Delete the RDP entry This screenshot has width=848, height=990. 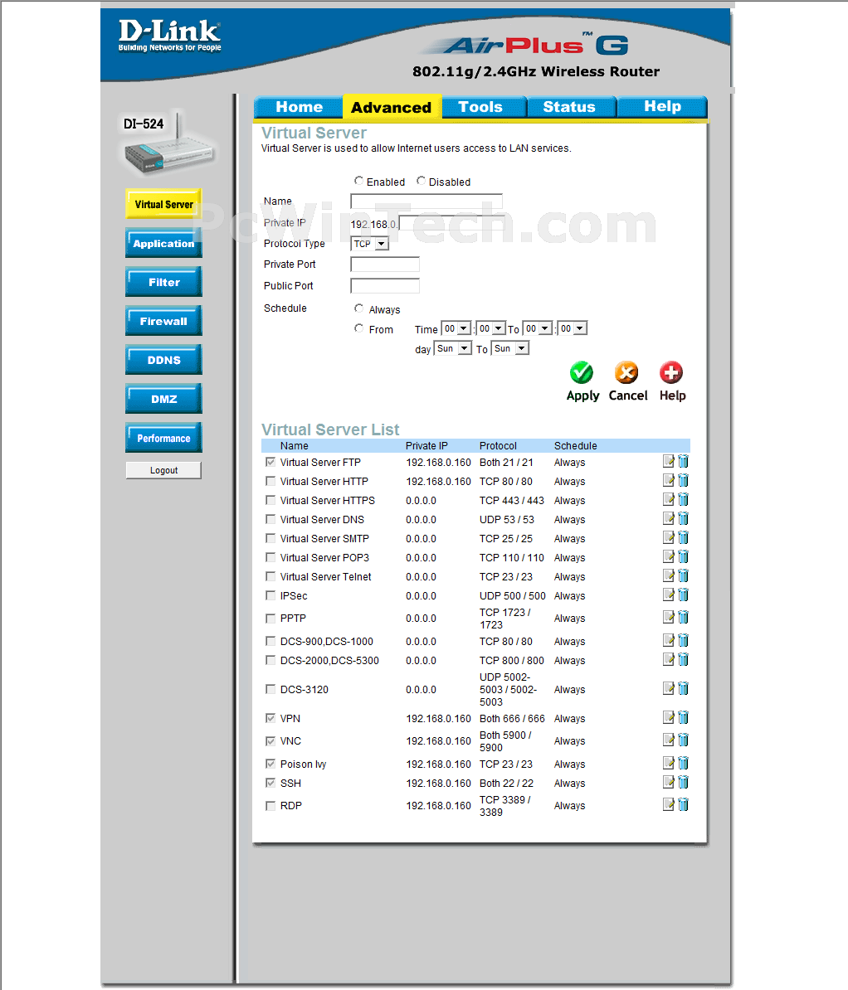(x=683, y=804)
